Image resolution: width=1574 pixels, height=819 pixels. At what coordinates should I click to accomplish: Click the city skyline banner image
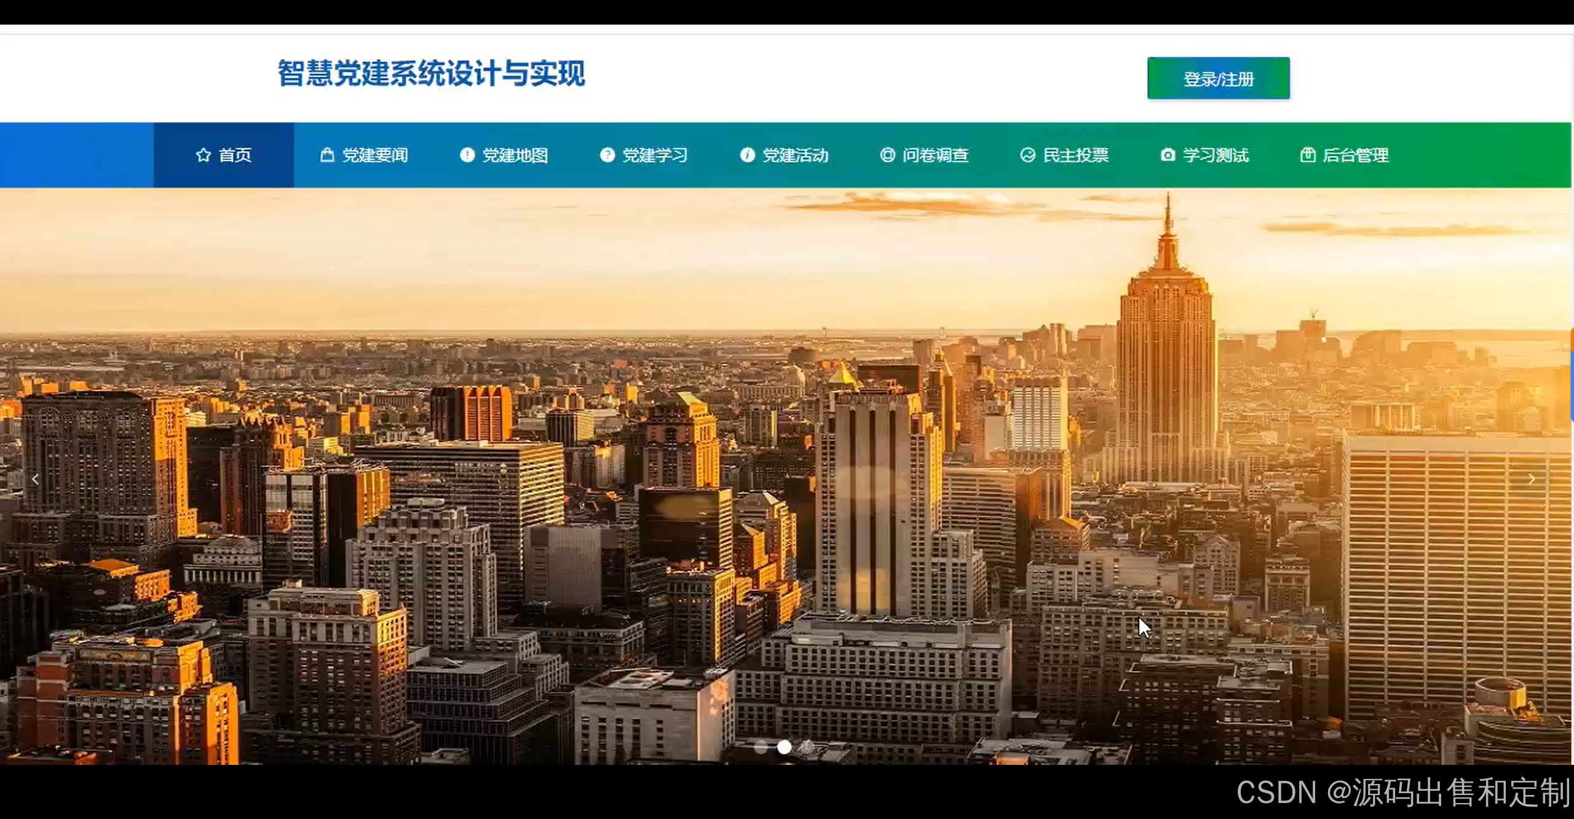coord(615,430)
